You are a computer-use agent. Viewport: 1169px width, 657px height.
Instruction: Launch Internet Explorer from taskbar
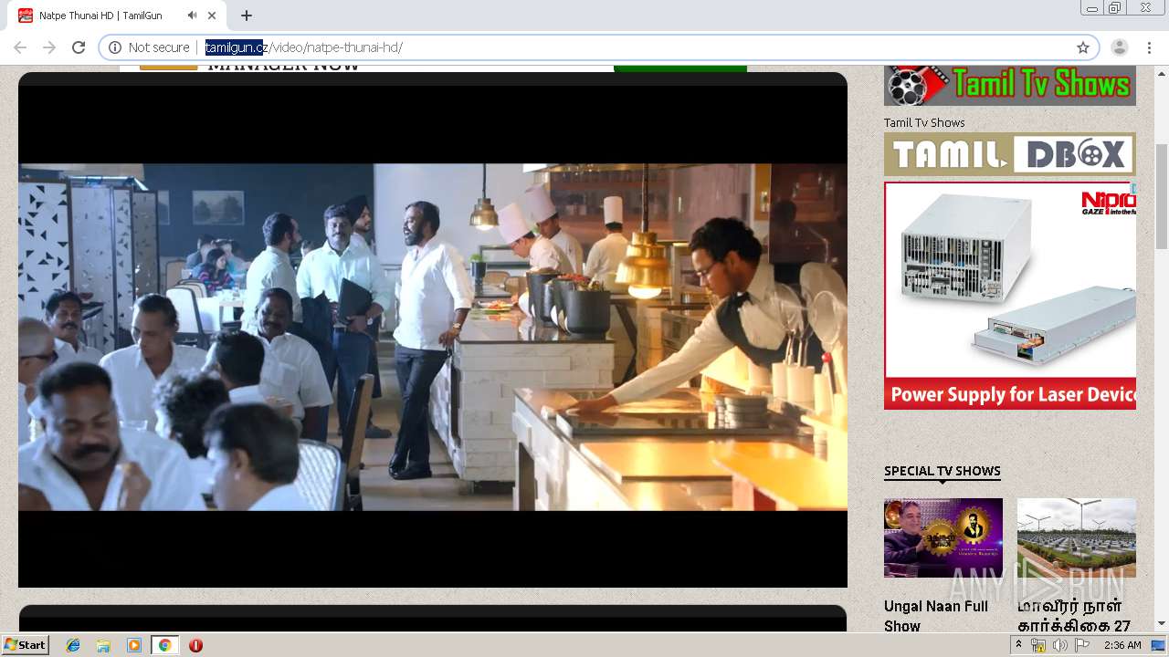pyautogui.click(x=73, y=645)
